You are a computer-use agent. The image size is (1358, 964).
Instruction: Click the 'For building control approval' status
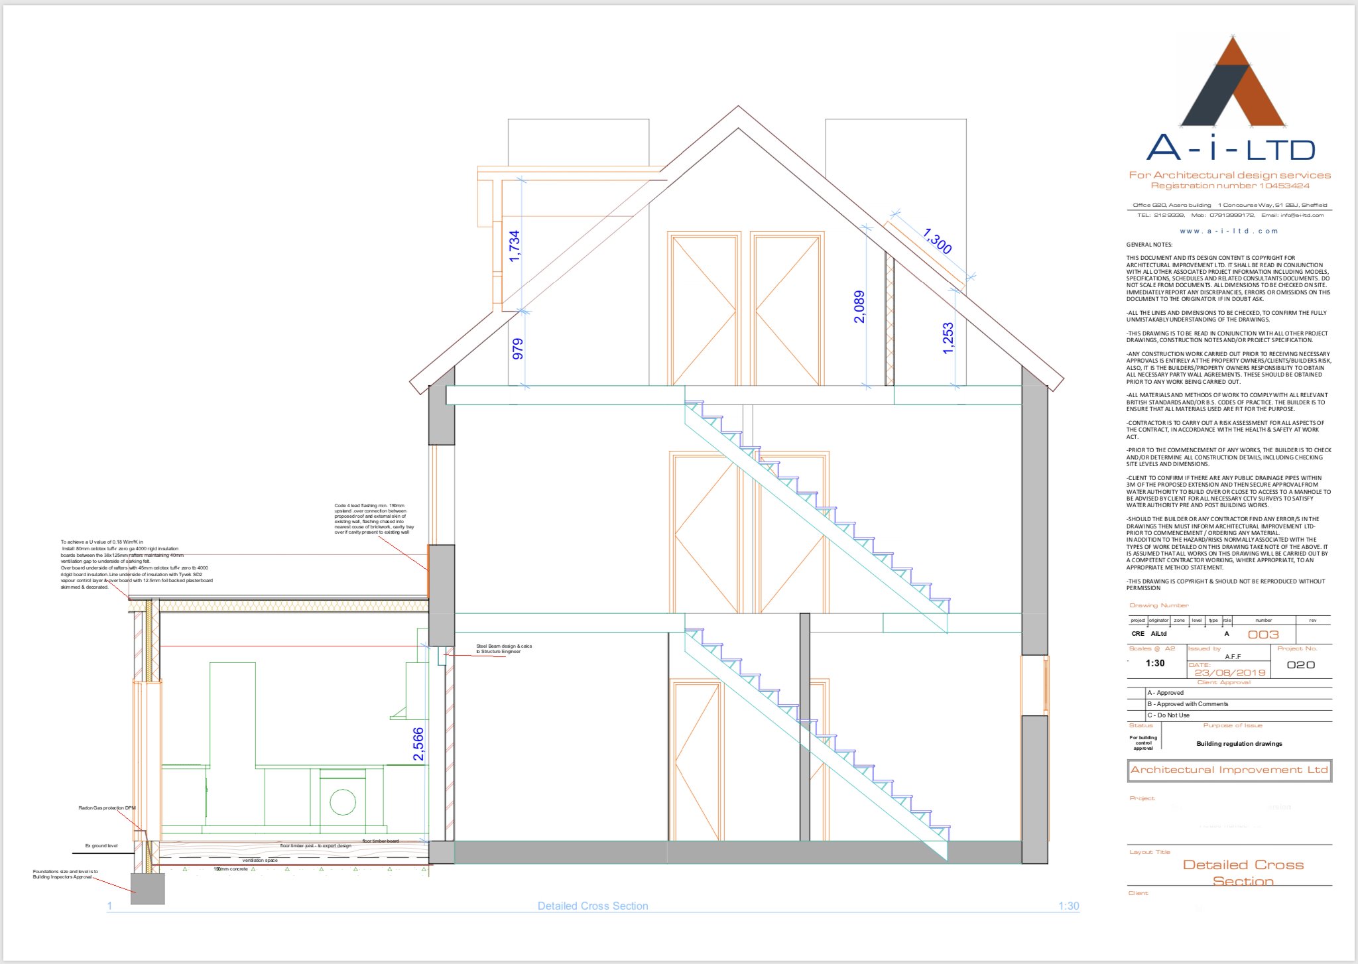(1143, 743)
